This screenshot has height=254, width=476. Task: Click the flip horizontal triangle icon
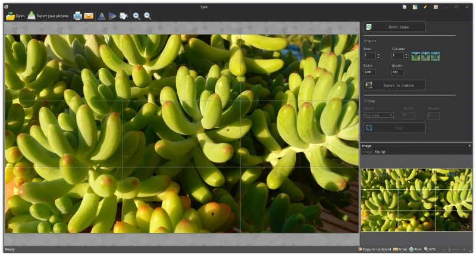point(112,16)
